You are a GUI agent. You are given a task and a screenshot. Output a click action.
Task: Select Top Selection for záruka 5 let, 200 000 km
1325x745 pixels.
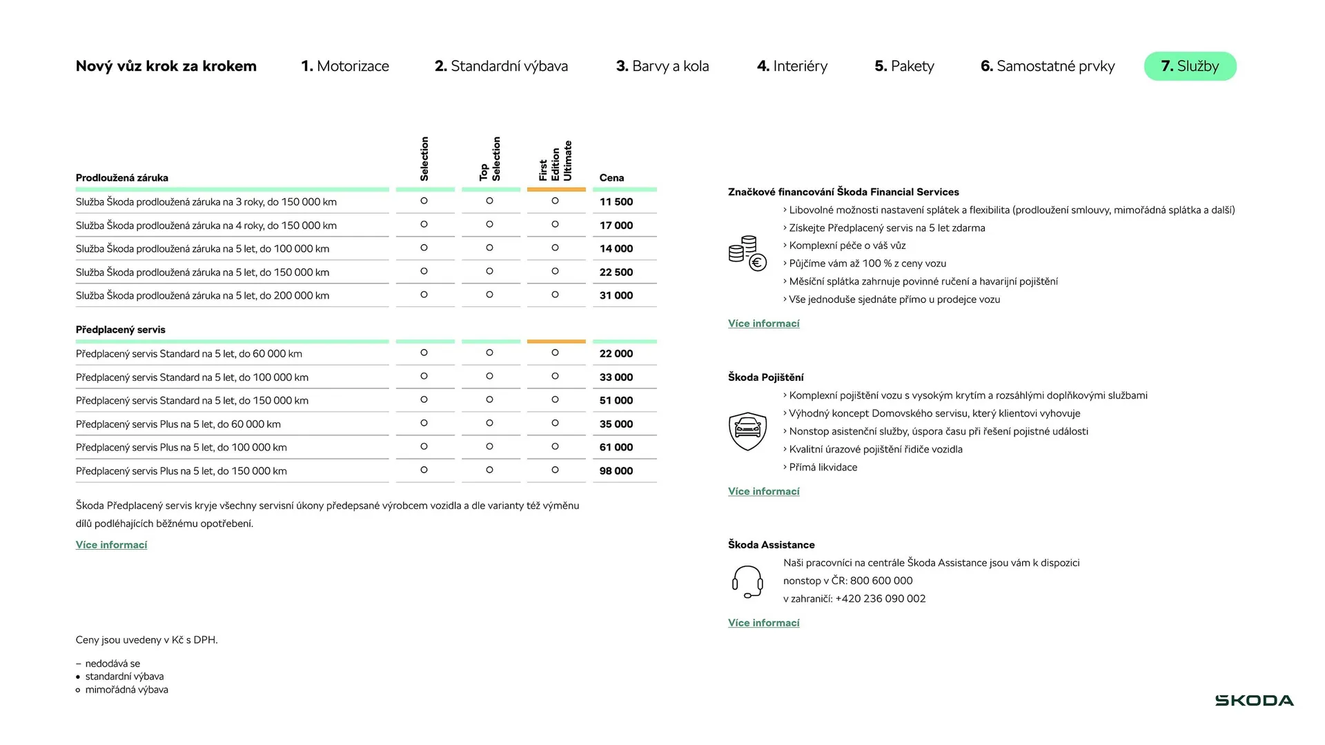pyautogui.click(x=489, y=295)
